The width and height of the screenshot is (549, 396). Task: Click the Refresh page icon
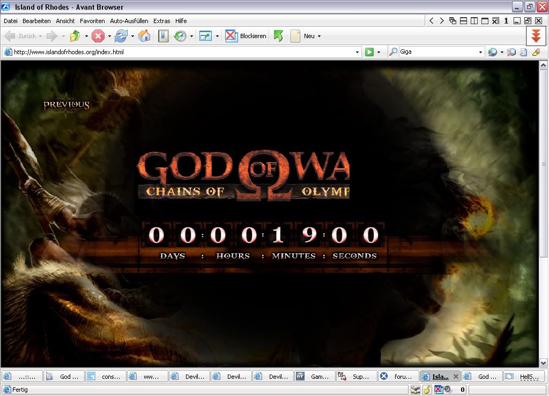coord(121,36)
